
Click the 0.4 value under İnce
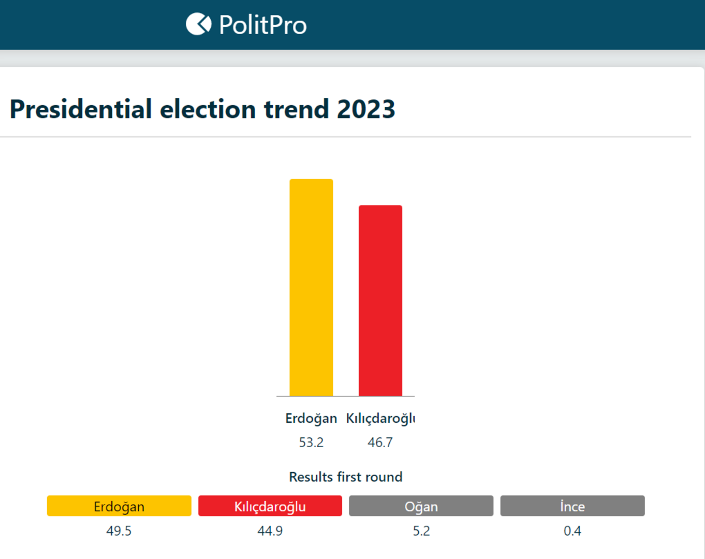pos(572,531)
